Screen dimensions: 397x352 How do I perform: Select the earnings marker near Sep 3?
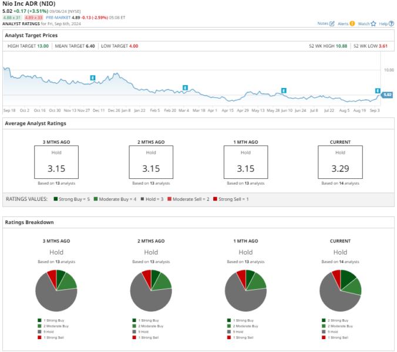pos(378,91)
